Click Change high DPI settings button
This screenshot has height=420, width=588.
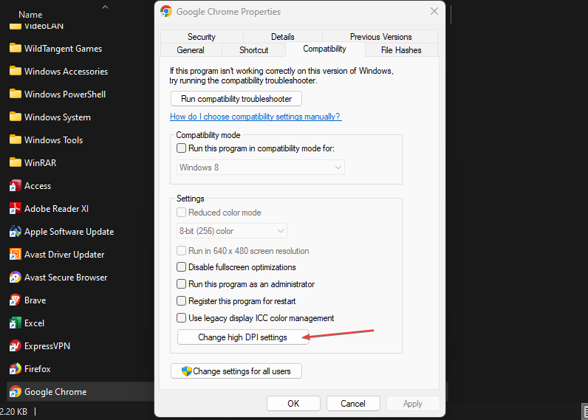(x=242, y=337)
